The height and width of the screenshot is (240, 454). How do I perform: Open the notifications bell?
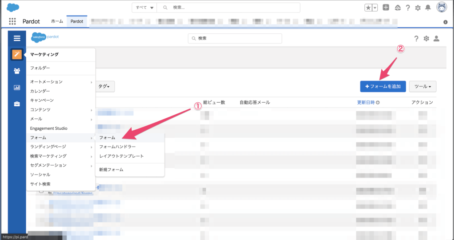click(x=428, y=8)
